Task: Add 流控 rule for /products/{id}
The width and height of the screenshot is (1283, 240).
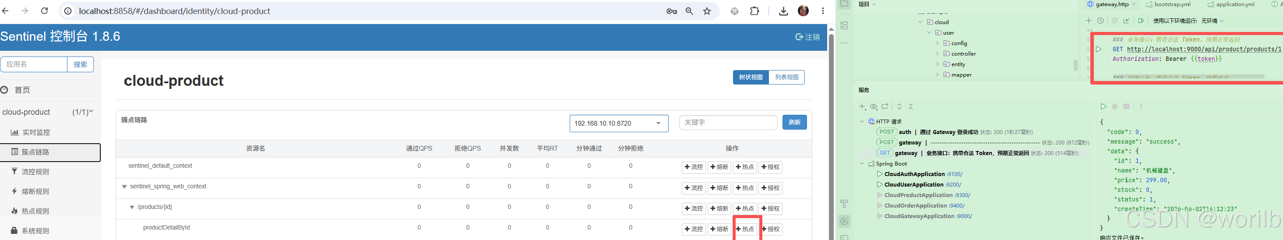Action: (693, 208)
